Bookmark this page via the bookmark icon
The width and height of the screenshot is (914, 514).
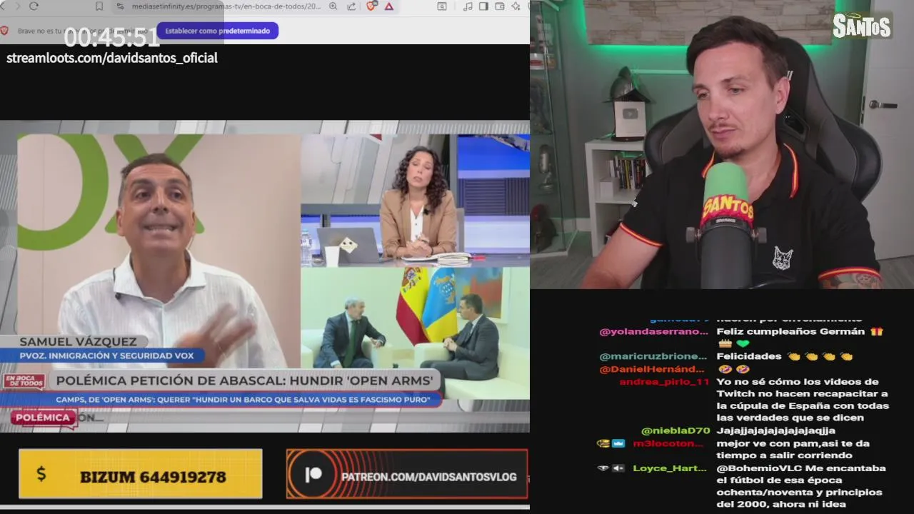coord(99,6)
